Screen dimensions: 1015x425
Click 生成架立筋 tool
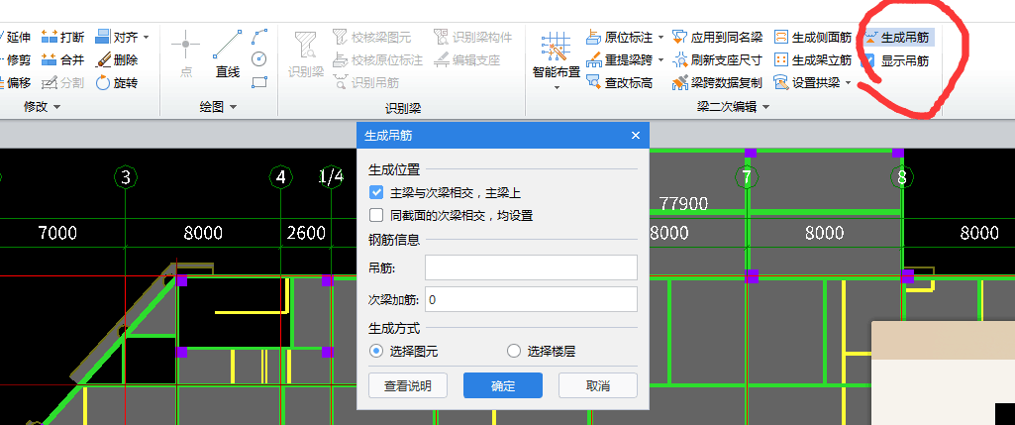pos(813,60)
